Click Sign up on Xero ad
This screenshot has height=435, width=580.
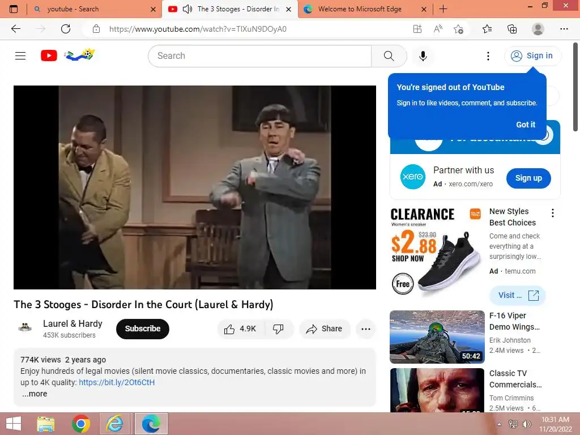click(x=528, y=178)
